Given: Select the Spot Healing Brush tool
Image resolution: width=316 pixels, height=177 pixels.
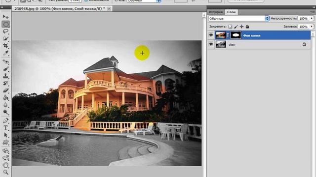Looking at the screenshot, I should point(5,61).
